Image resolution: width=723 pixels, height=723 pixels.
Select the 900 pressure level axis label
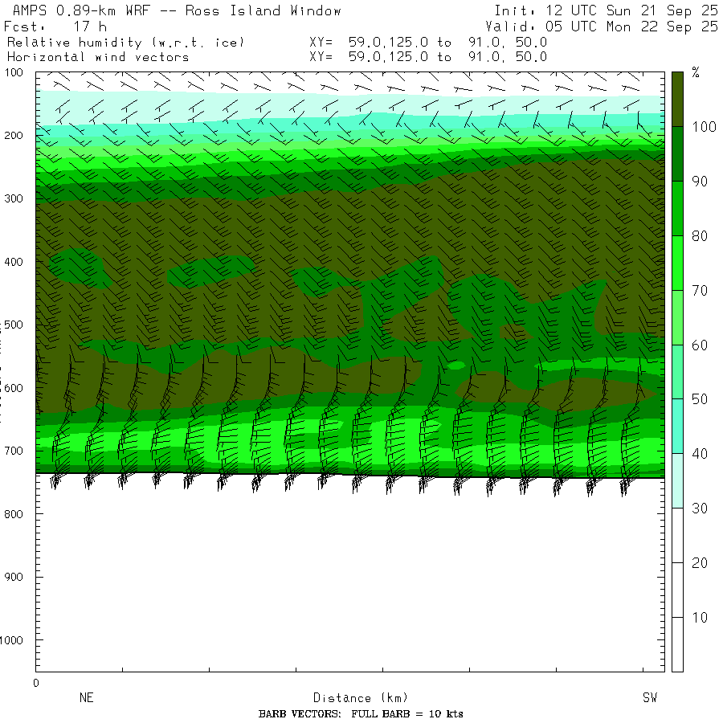pyautogui.click(x=14, y=577)
